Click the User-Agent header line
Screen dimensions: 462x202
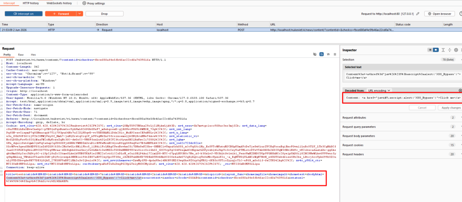pyautogui.click(x=117, y=98)
